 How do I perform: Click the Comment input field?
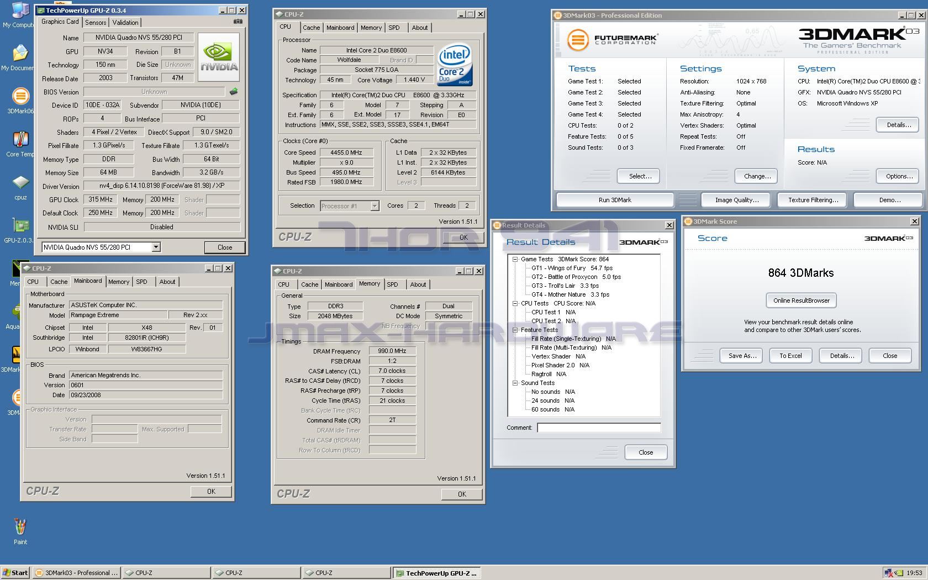pyautogui.click(x=599, y=428)
